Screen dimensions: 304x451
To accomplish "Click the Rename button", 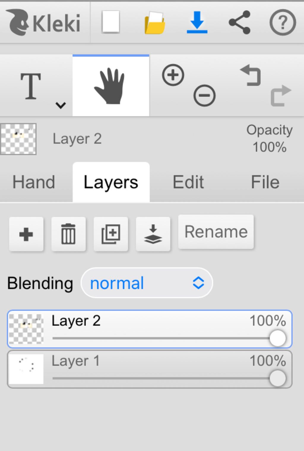I will click(x=216, y=232).
